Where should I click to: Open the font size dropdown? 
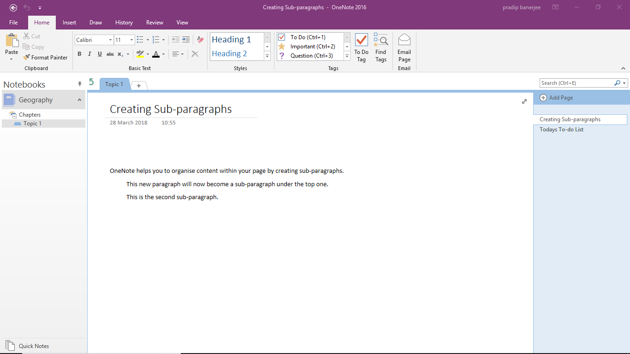click(131, 40)
